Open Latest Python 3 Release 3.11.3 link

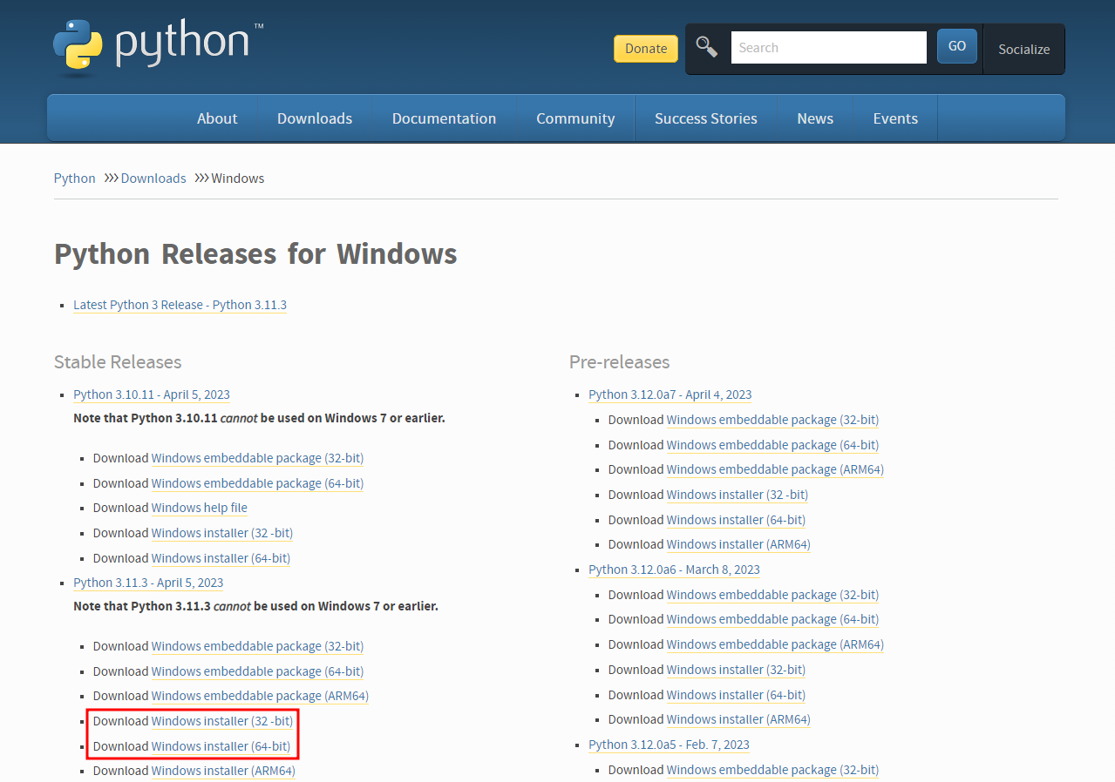tap(180, 305)
